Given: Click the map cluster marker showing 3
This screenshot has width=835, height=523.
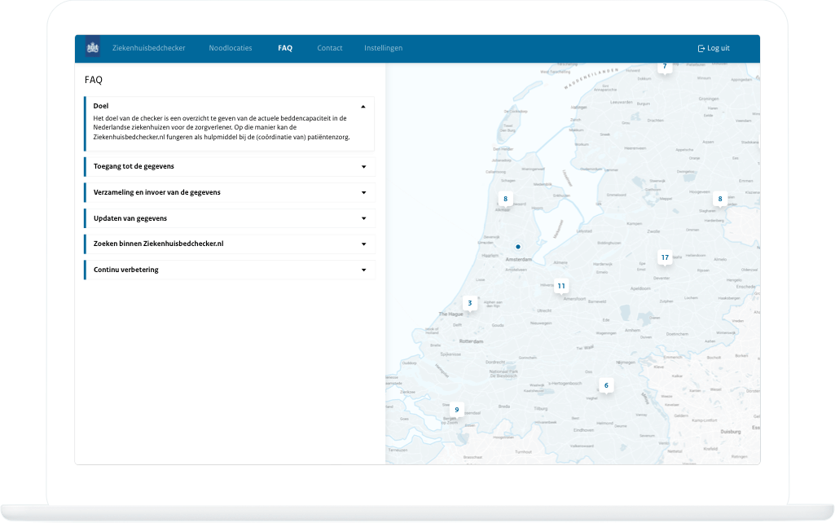Looking at the screenshot, I should (470, 304).
